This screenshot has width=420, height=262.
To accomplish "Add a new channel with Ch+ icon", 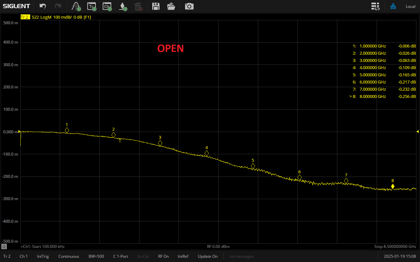I will coord(107,6).
